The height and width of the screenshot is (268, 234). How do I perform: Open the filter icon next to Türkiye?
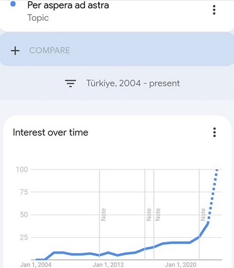(x=70, y=83)
